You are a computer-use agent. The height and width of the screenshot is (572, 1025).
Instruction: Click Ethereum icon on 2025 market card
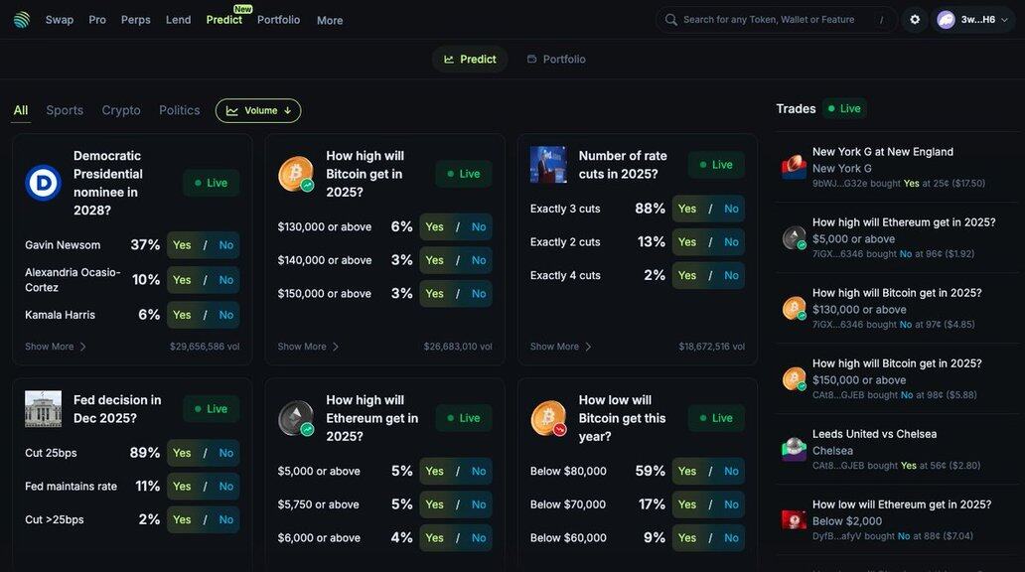296,418
